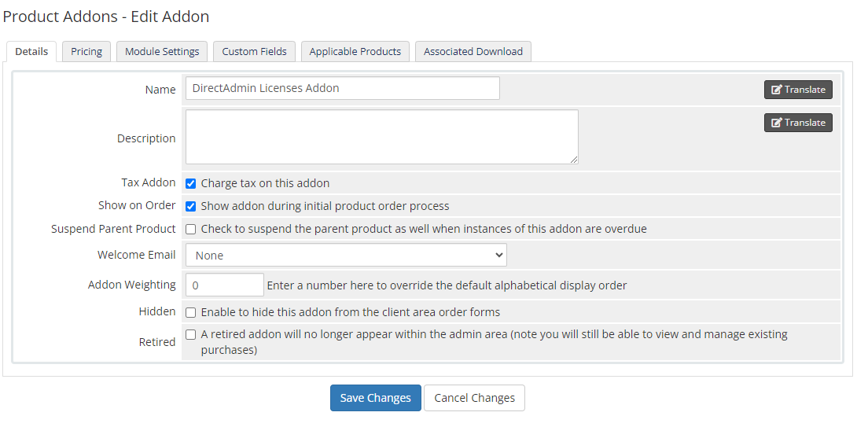Enable Suspend Parent Product checkbox
This screenshot has width=857, height=427.
pyautogui.click(x=191, y=230)
